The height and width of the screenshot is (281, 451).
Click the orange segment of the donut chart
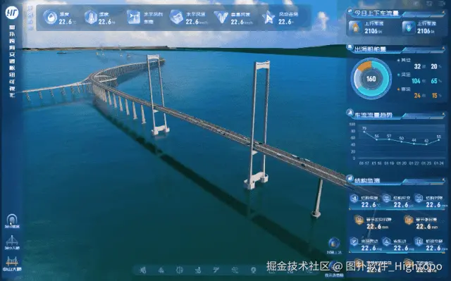(x=364, y=65)
